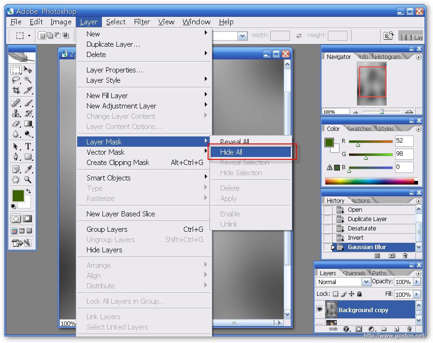Select the Path Selection tool
Screen dimensions: 433x343
point(16,146)
